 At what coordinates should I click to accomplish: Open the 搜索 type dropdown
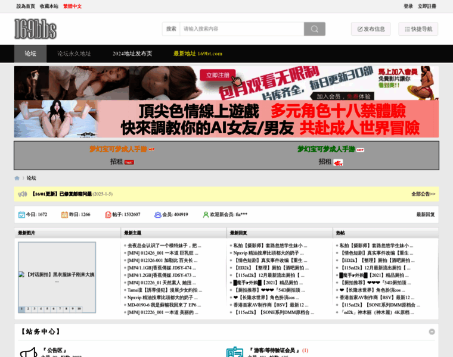pyautogui.click(x=171, y=29)
